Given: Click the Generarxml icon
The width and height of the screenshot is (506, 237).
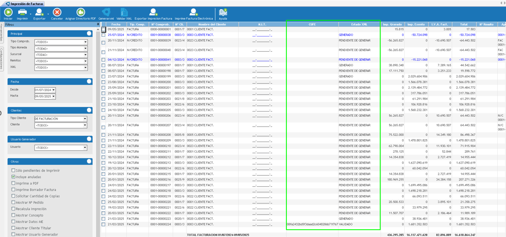Looking at the screenshot, I should pos(106,12).
